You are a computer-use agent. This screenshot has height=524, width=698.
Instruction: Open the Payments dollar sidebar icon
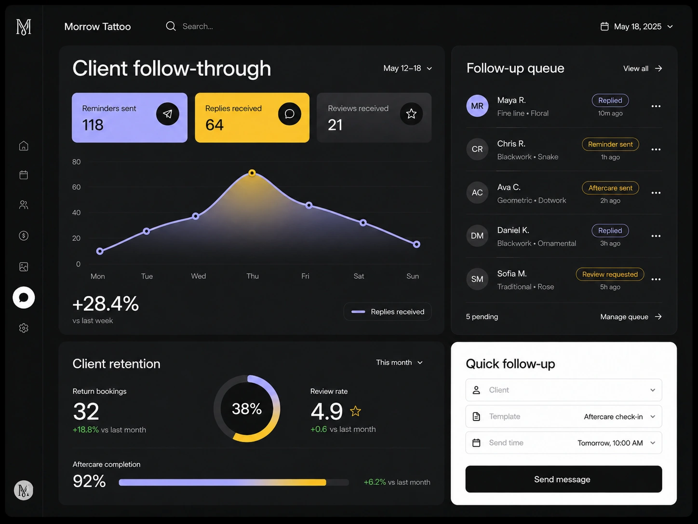[x=24, y=235]
